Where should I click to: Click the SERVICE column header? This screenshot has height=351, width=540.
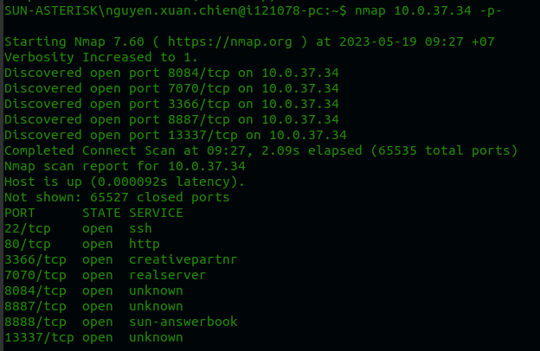[x=156, y=213]
